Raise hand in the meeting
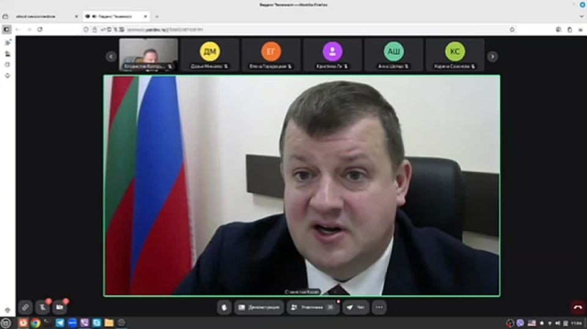Screen dimensions: 587x329 coord(224,307)
